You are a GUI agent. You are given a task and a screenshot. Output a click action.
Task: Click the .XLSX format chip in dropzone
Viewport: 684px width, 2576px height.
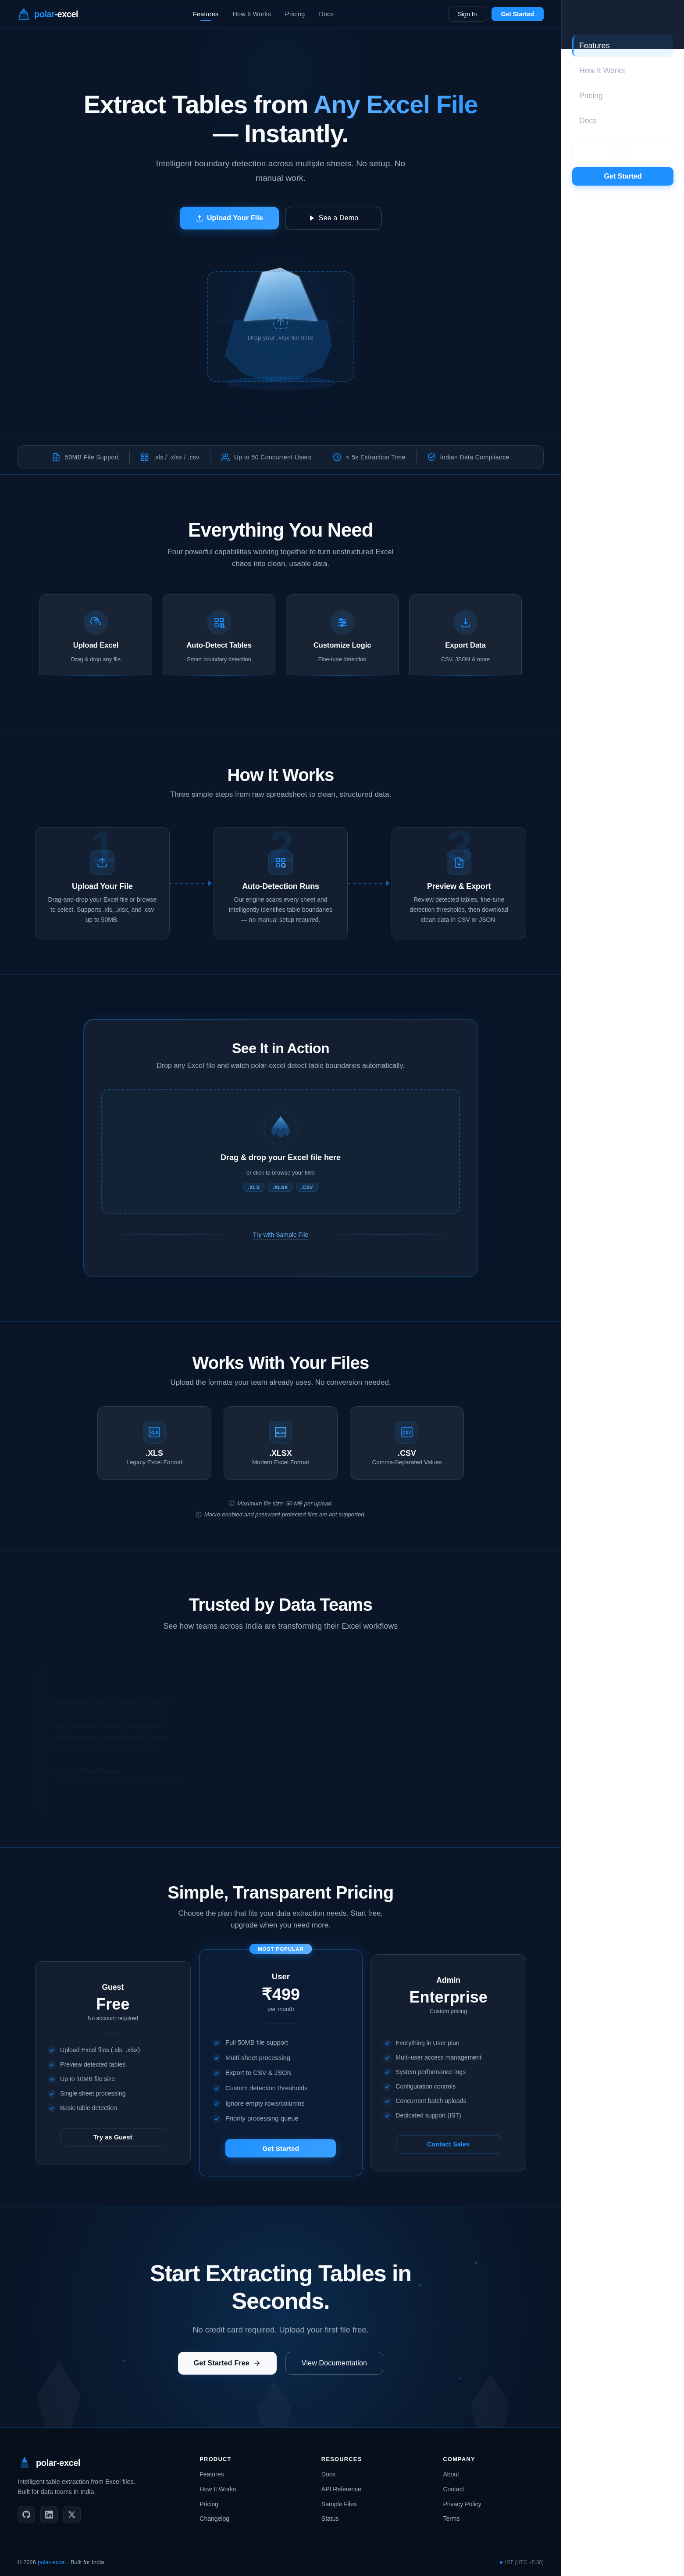pyautogui.click(x=281, y=1187)
